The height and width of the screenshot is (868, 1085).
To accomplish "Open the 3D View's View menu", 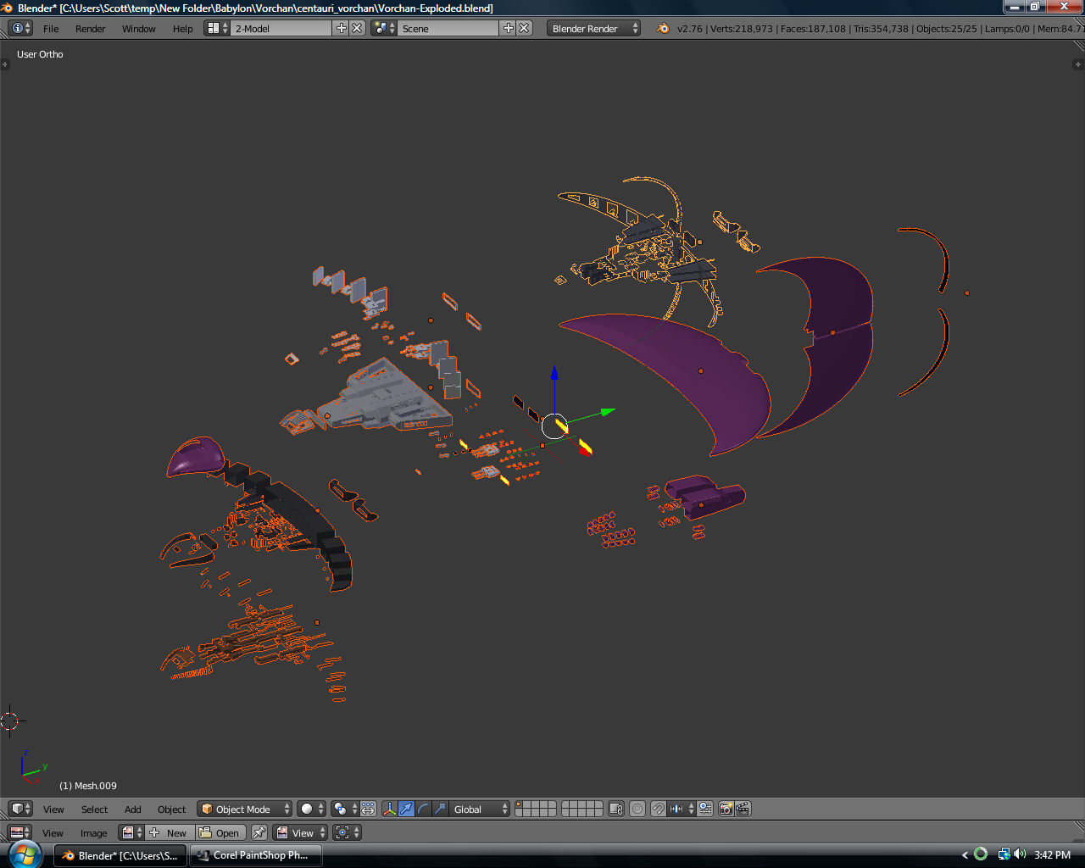I will pos(53,809).
